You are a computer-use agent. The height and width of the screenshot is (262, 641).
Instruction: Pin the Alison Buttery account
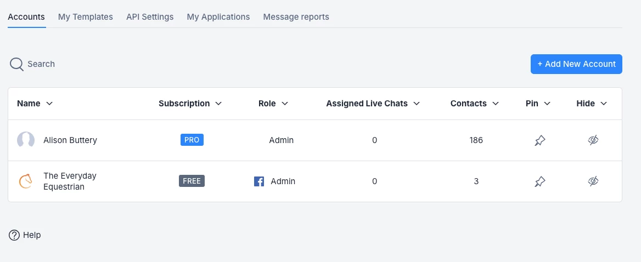point(540,140)
